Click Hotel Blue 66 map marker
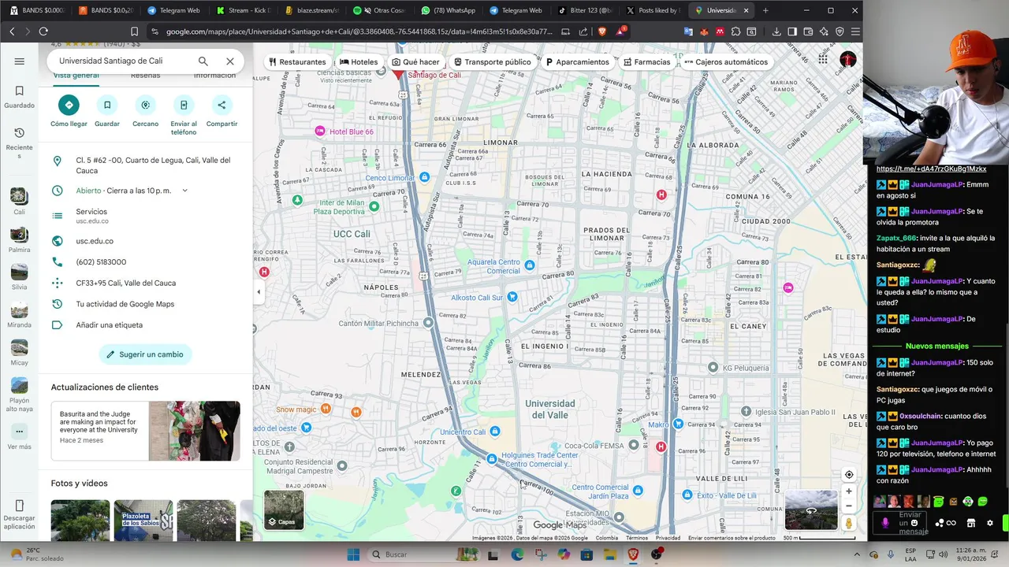 [320, 131]
